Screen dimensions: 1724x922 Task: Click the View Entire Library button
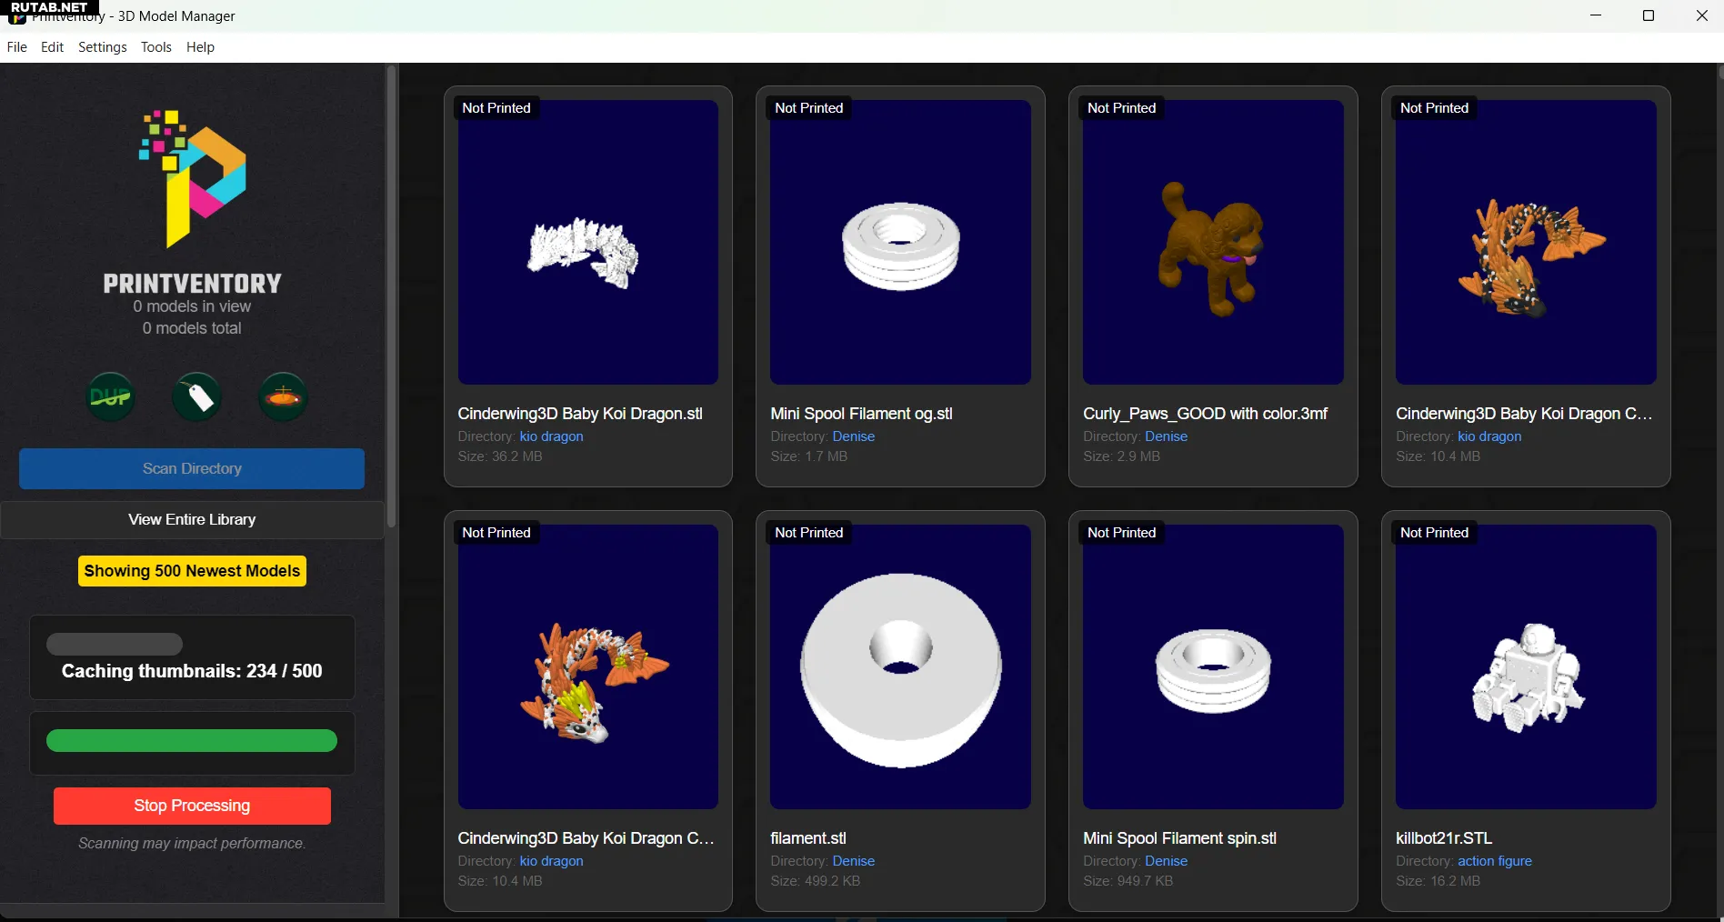192,519
